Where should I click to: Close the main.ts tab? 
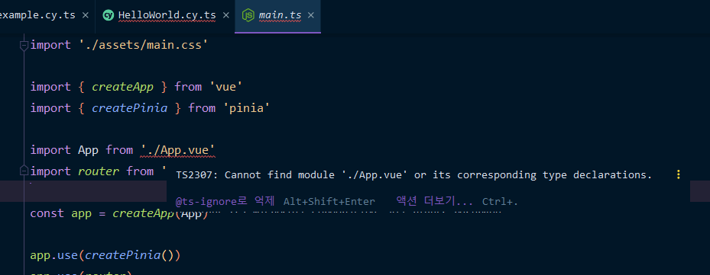click(x=310, y=15)
